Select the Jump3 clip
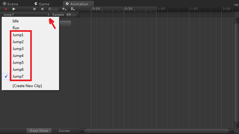The width and height of the screenshot is (239, 134). click(x=30, y=49)
